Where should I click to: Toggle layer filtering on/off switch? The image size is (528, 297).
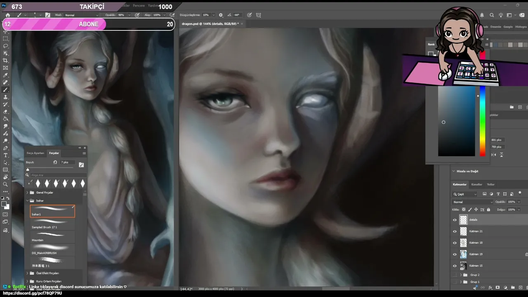pyautogui.click(x=520, y=193)
